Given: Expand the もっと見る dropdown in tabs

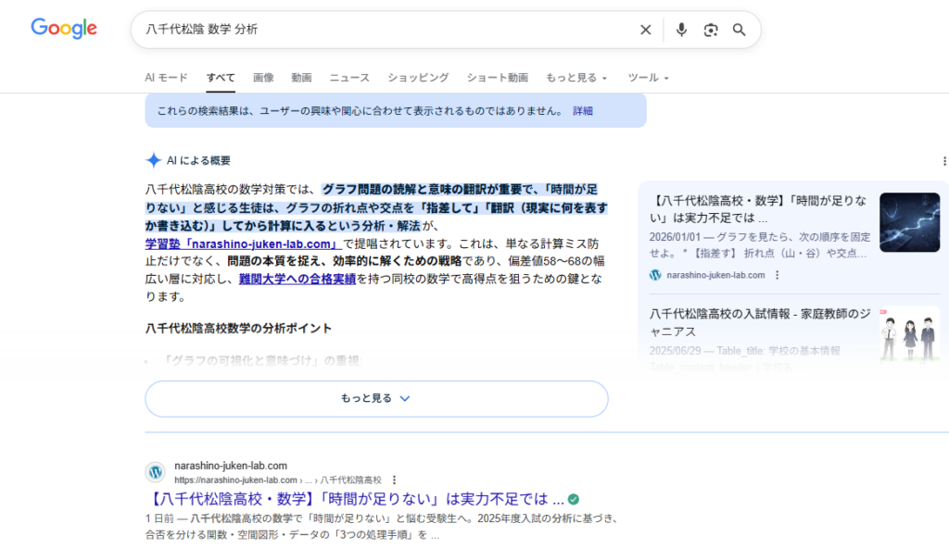Looking at the screenshot, I should (576, 78).
